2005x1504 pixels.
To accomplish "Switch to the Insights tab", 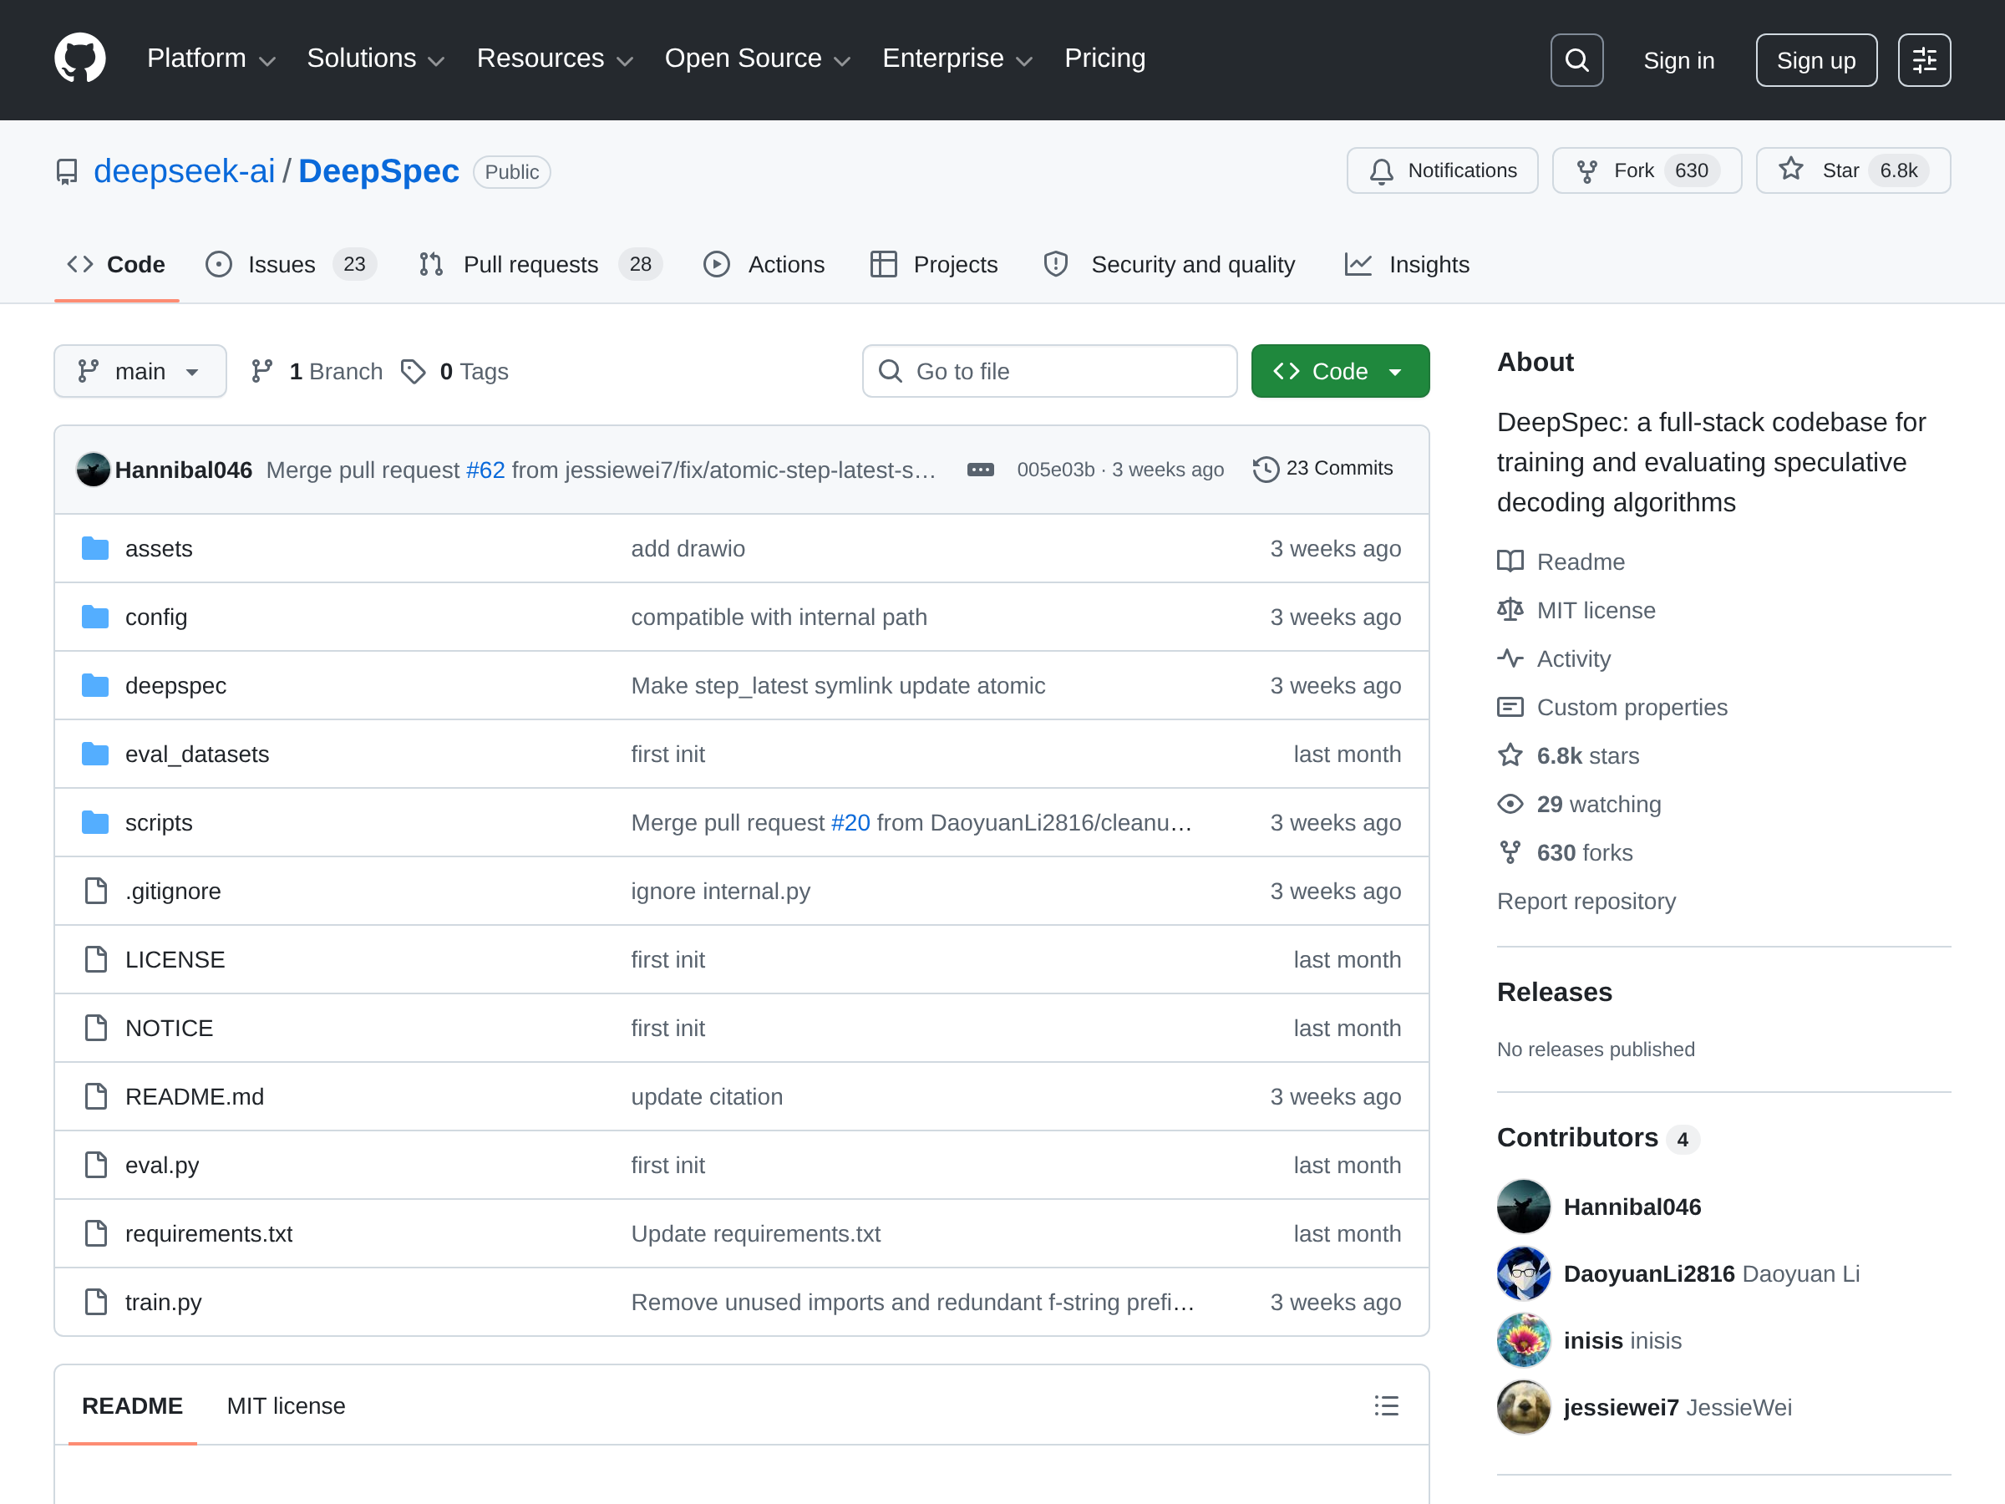I will 1407,265.
